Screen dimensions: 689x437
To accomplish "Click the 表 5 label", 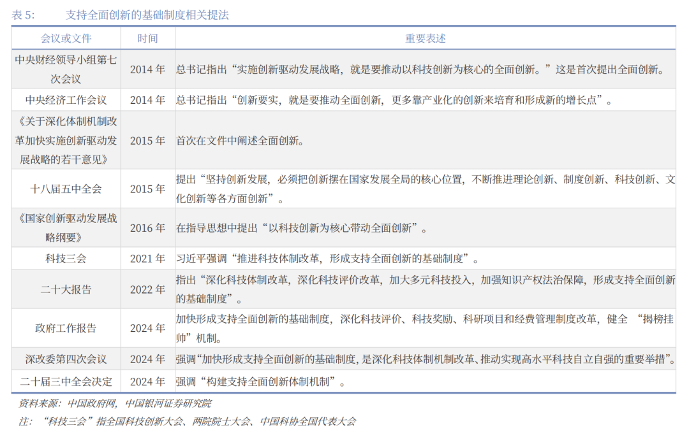I will pos(24,15).
